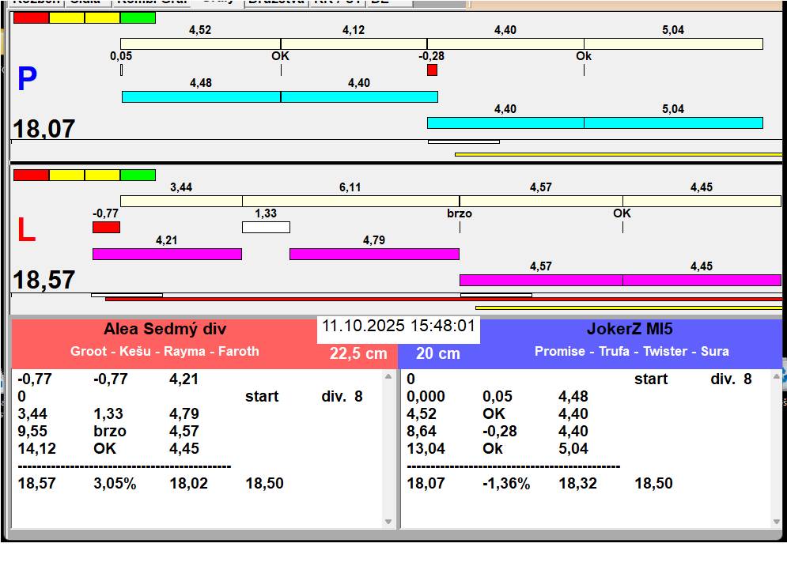This screenshot has height=566, width=787.
Task: Click 14,12 in the Alea results list
Action: (x=36, y=448)
